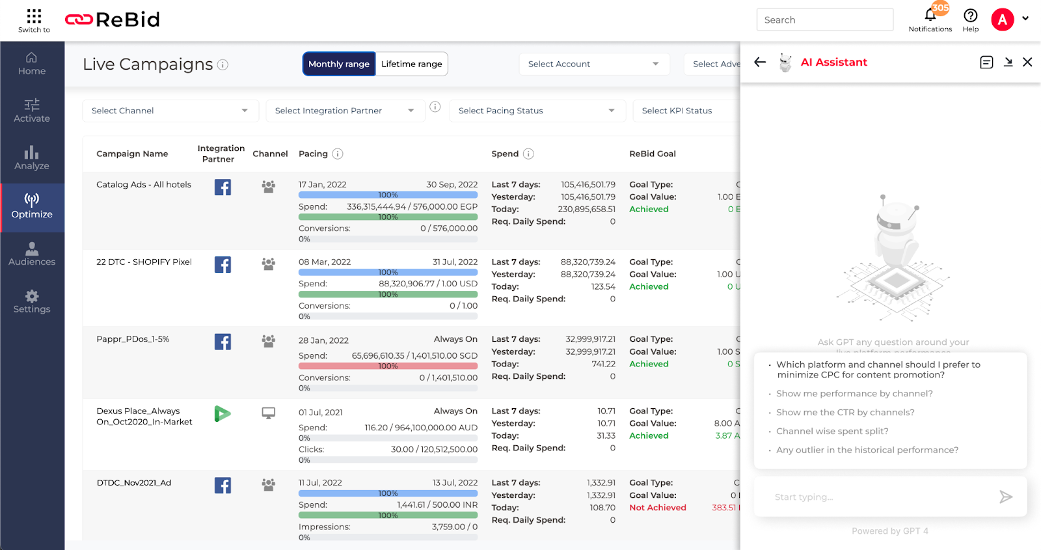Click the Pacing column info icon
Viewport: 1041px width, 550px height.
tap(338, 154)
